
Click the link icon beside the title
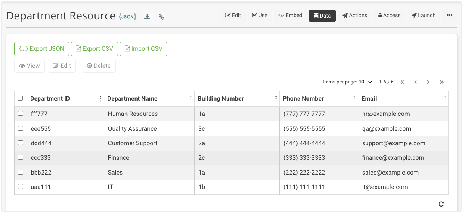tap(161, 17)
